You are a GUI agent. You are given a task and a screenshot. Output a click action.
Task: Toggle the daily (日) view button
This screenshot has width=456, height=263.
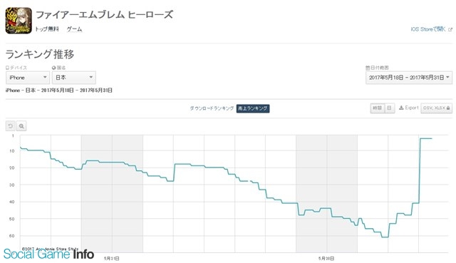390,108
